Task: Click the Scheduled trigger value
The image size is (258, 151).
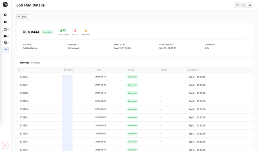Action: (x=73, y=48)
